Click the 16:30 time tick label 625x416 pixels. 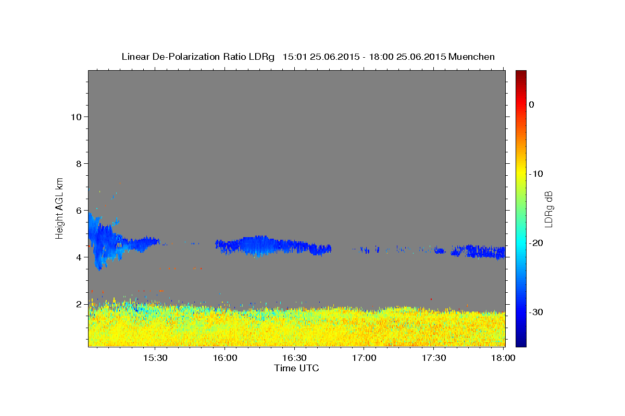tap(294, 358)
